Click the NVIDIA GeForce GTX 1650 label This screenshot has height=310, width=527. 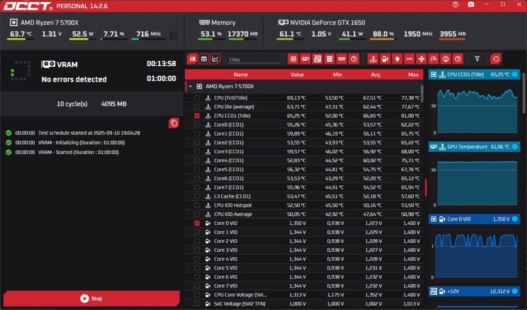tap(327, 23)
